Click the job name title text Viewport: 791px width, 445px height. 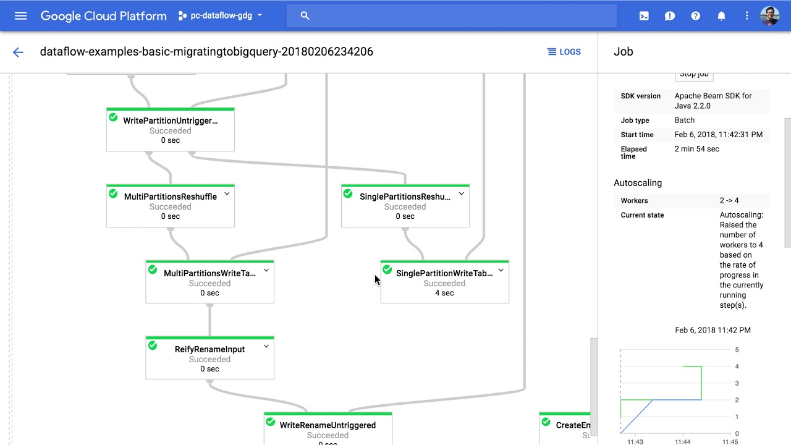(206, 52)
